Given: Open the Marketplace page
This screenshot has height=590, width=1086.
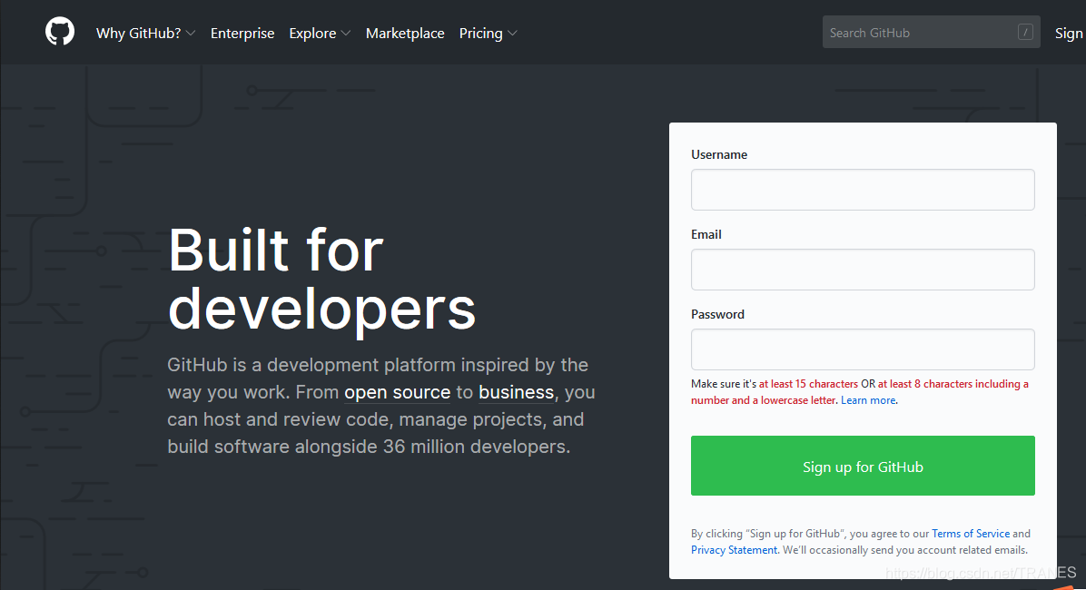Looking at the screenshot, I should 405,34.
